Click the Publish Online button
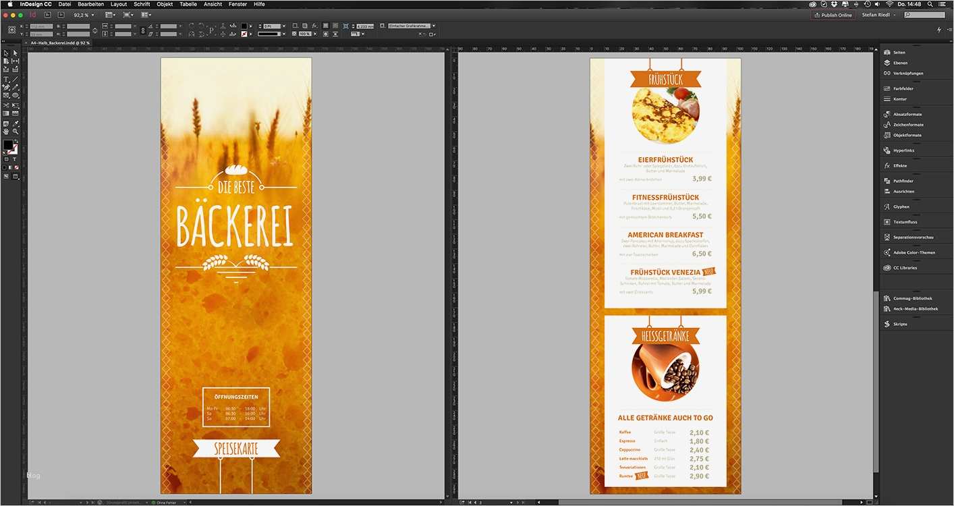The image size is (954, 506). pyautogui.click(x=833, y=14)
